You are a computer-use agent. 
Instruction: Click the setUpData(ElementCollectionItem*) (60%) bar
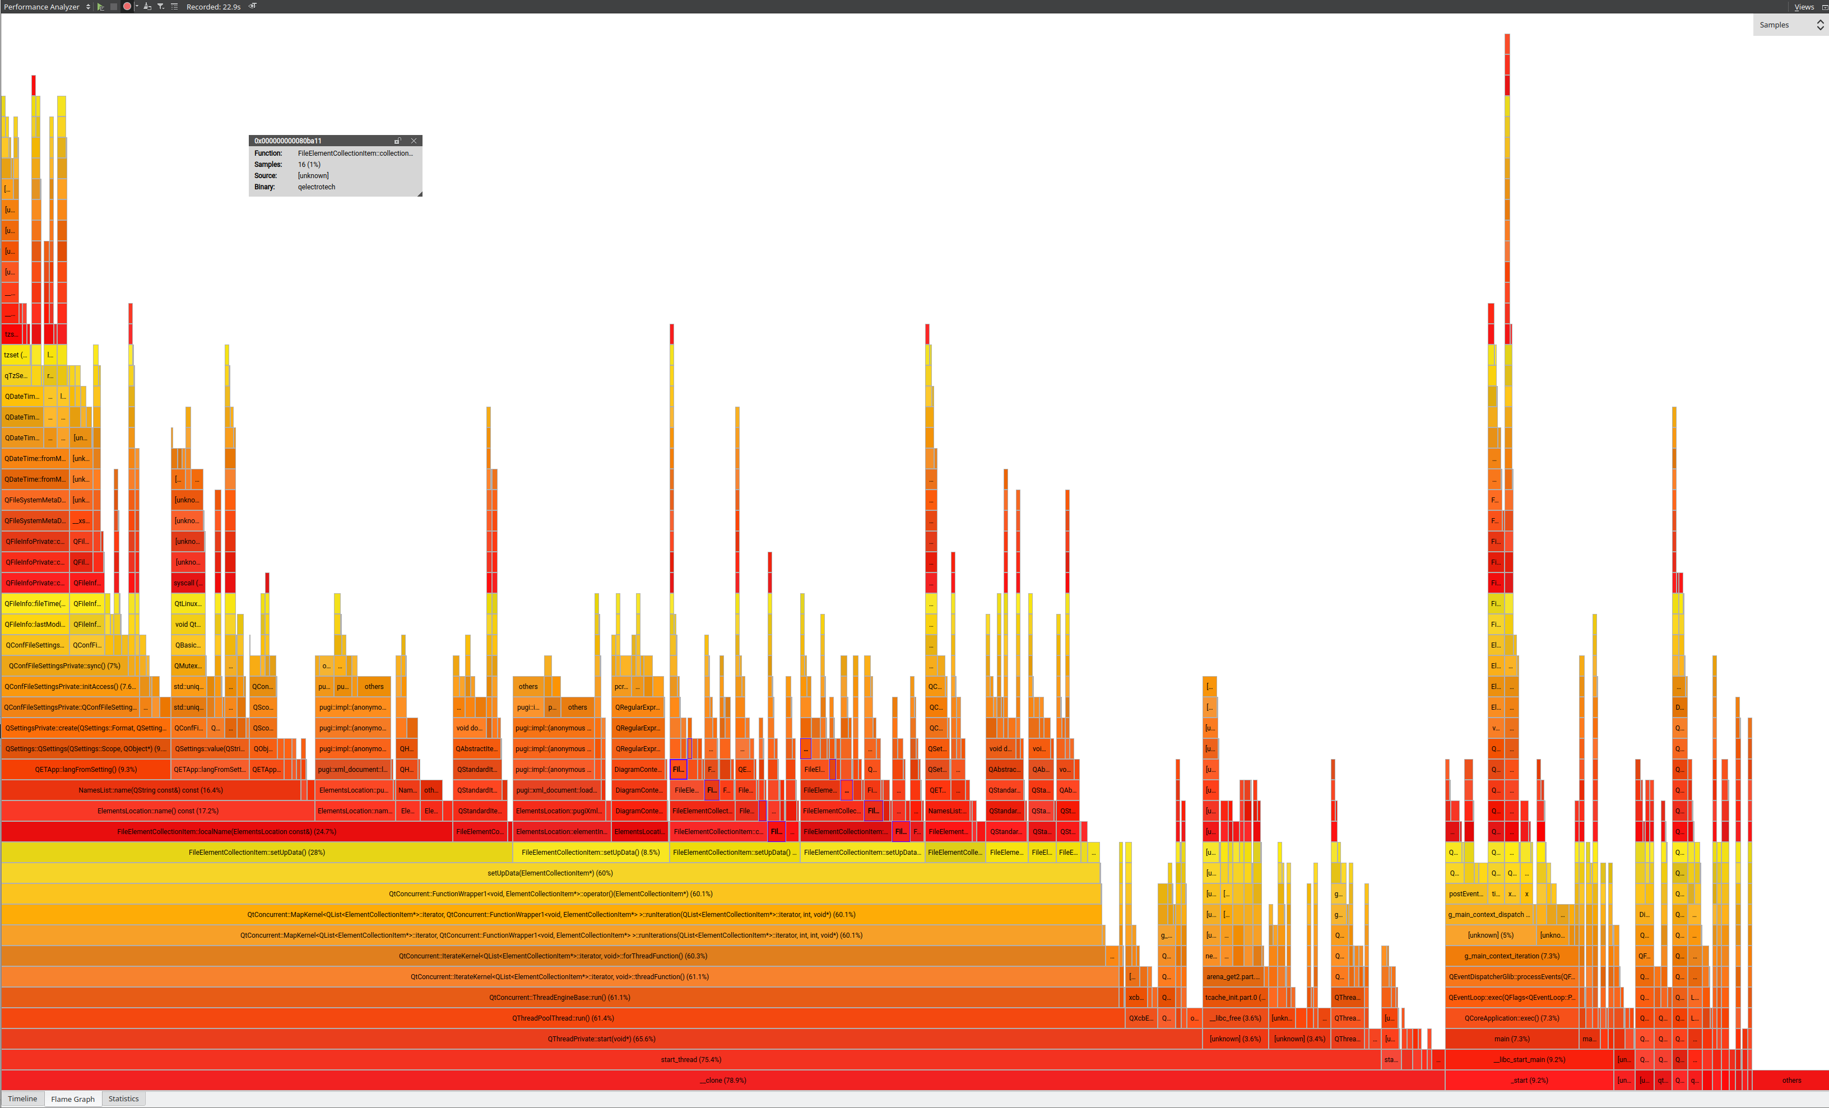point(549,873)
